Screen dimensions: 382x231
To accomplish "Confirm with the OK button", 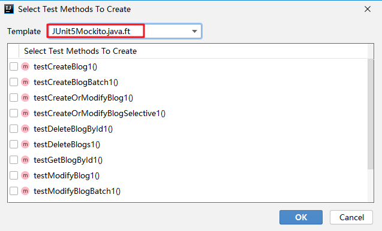I will click(301, 217).
